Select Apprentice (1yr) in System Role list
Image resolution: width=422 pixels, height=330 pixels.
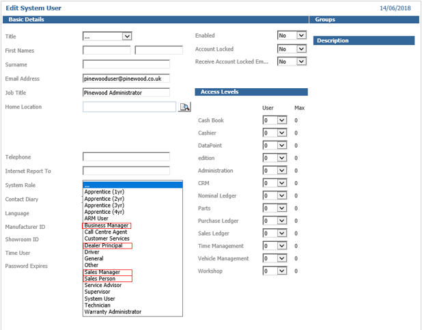(132, 192)
